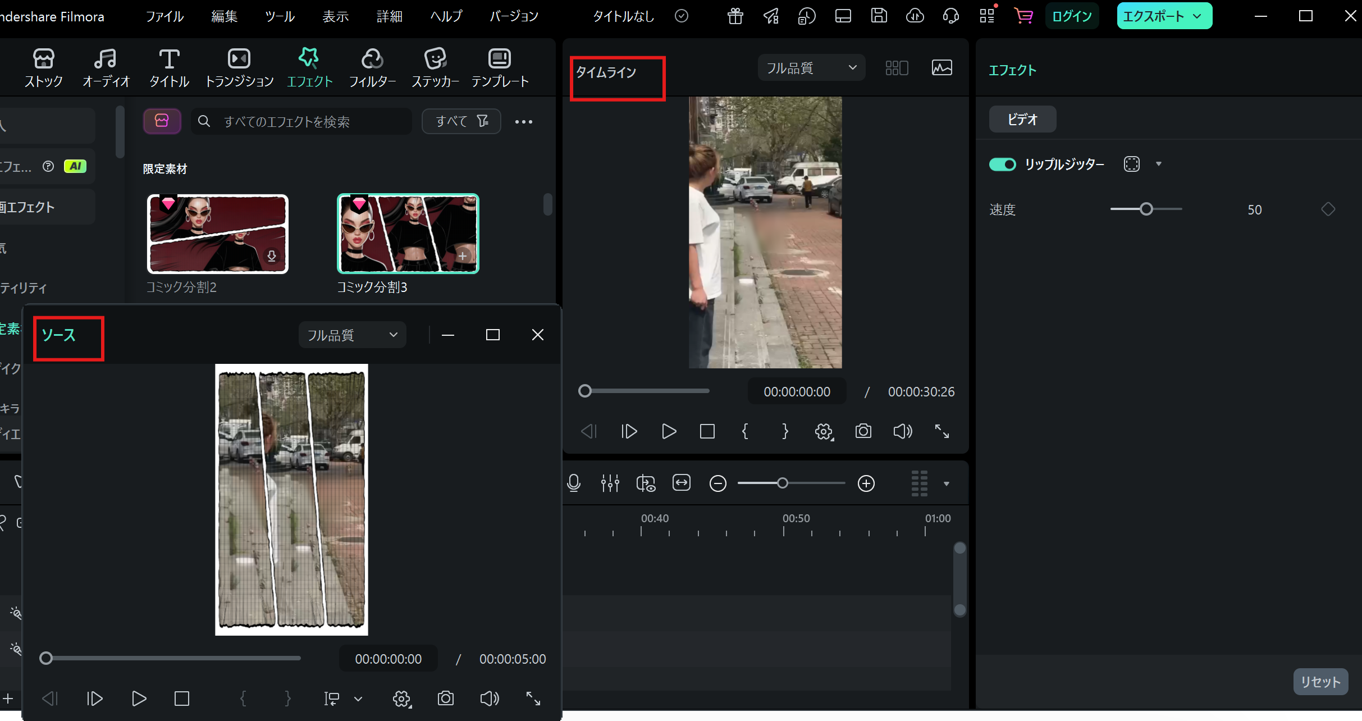Open the scopes image icon in preview header
Viewport: 1362px width, 721px height.
[942, 68]
